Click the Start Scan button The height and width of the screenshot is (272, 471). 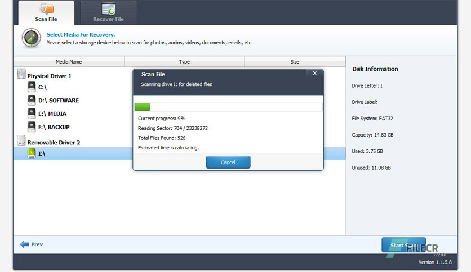tap(403, 245)
